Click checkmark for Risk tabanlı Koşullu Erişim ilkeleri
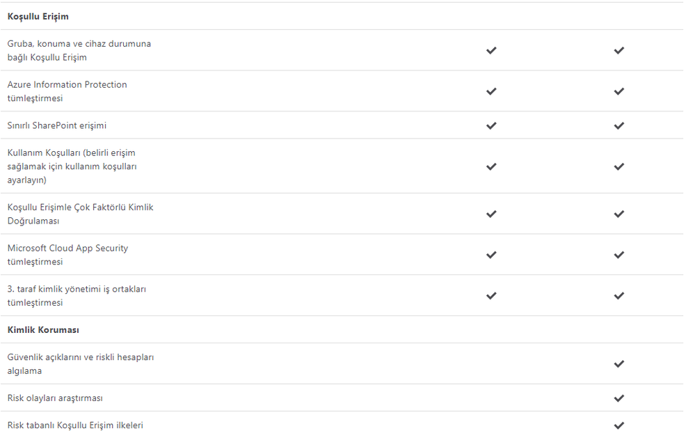The height and width of the screenshot is (438, 695). pyautogui.click(x=619, y=425)
